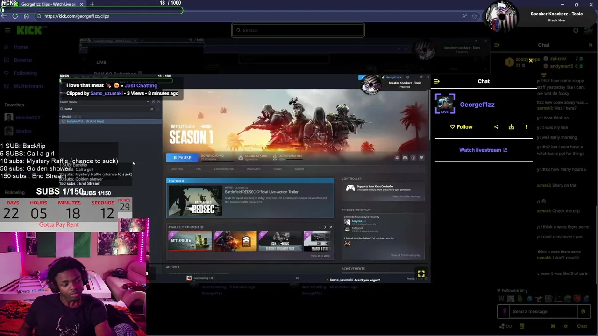Click the Season 1 Battlefield banner

pos(296,120)
